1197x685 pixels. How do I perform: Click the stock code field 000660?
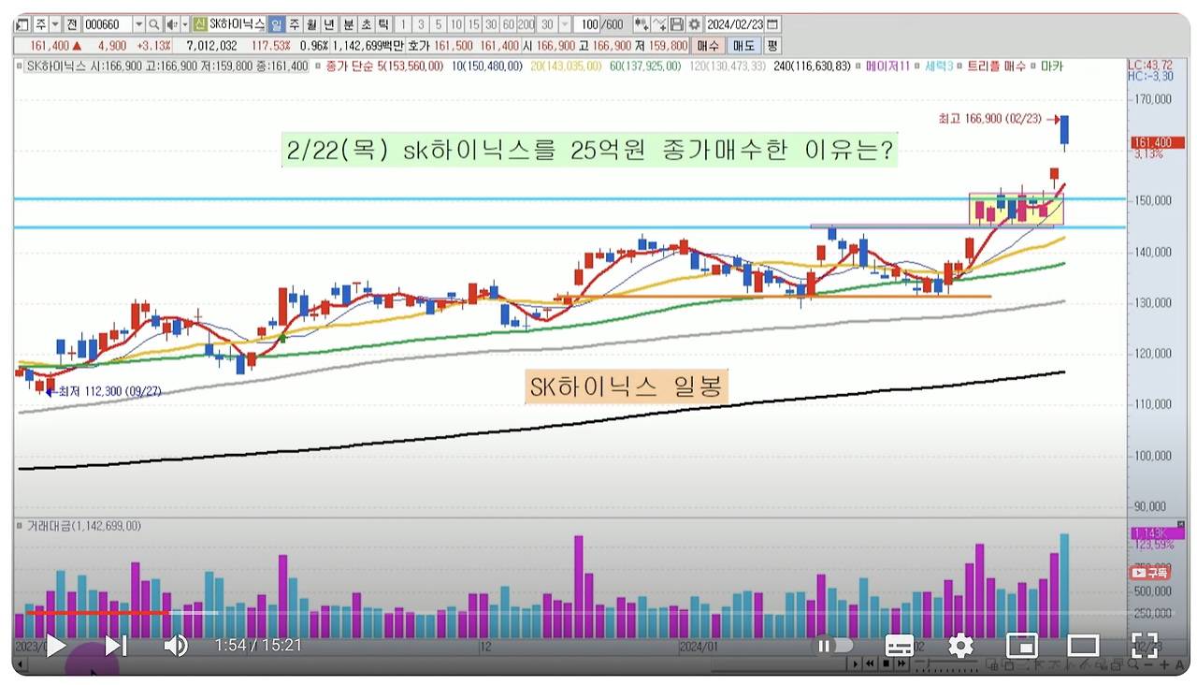click(x=108, y=24)
